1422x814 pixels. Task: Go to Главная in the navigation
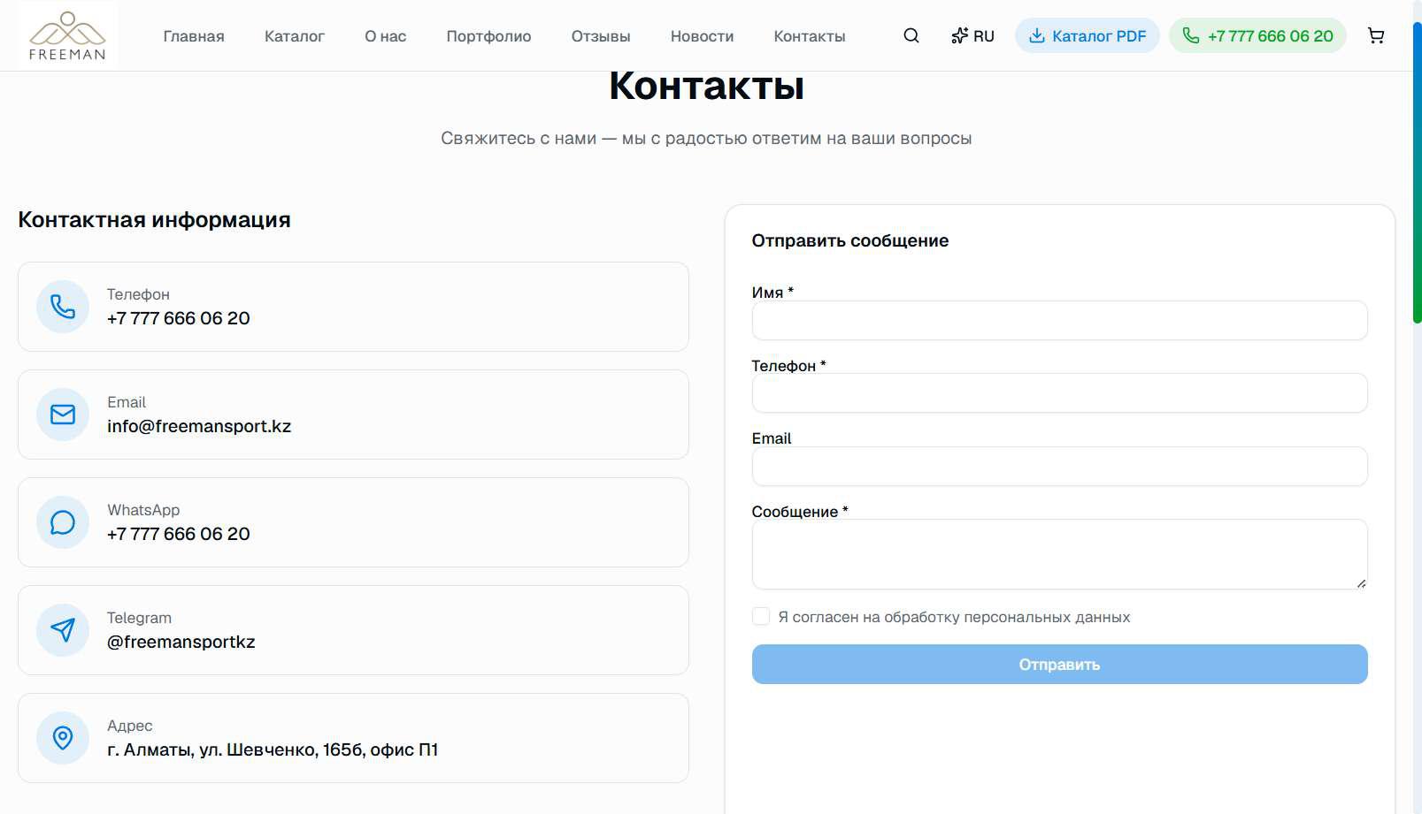pyautogui.click(x=194, y=36)
